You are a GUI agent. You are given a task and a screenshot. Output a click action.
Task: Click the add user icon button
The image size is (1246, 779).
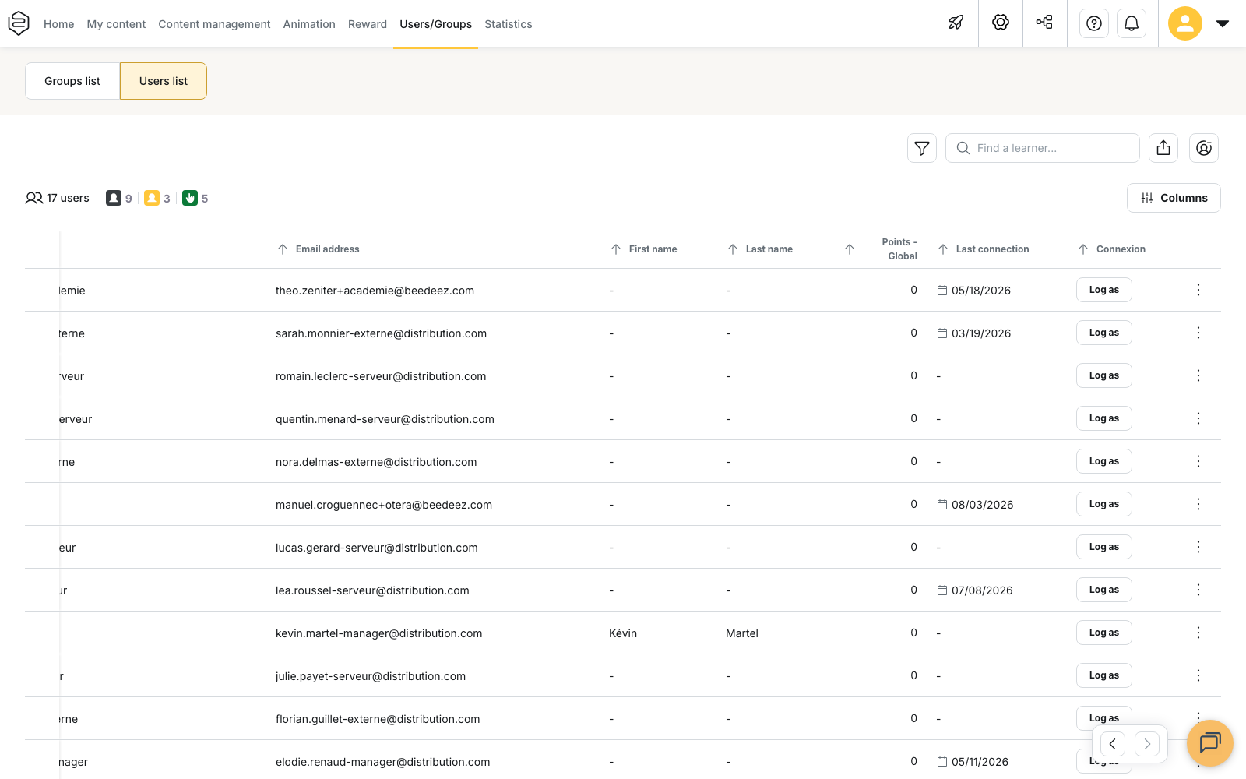point(1204,148)
